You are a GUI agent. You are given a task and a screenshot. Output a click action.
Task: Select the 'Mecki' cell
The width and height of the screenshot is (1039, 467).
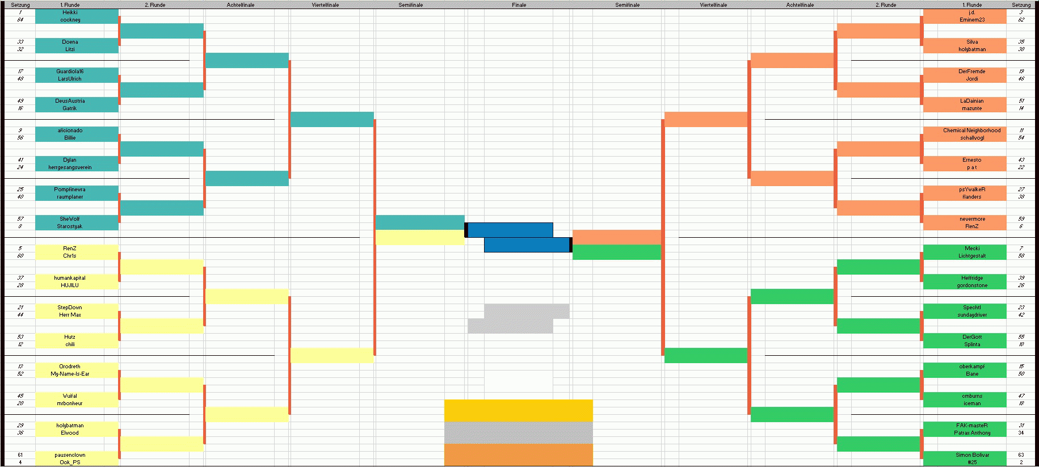click(x=965, y=249)
